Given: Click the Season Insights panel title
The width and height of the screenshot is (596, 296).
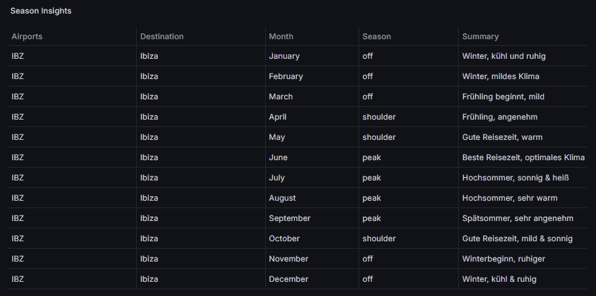Looking at the screenshot, I should point(41,11).
